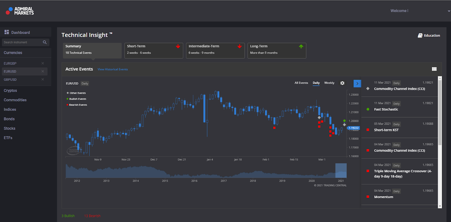
Task: Click the search magnifier icon
Action: pyautogui.click(x=45, y=42)
